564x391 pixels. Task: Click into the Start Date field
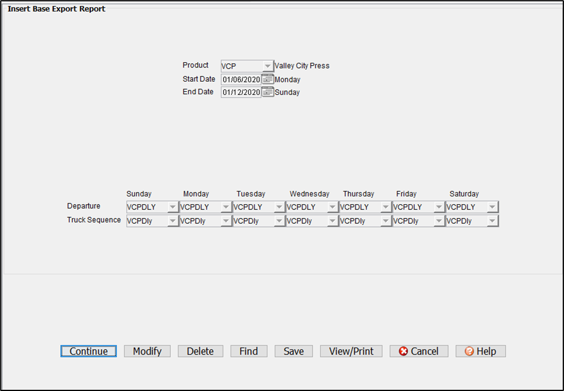coord(241,79)
